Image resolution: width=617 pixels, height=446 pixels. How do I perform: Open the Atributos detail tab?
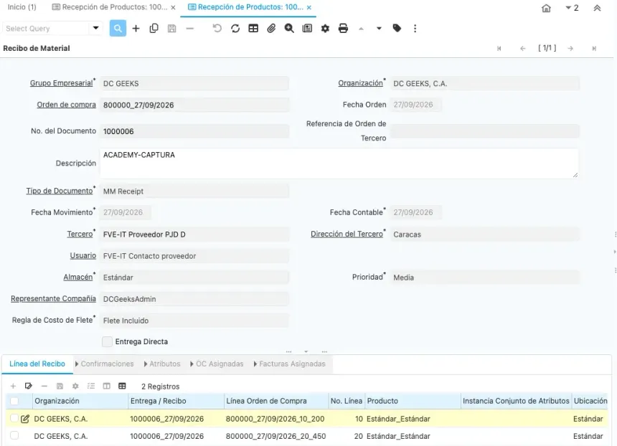pos(162,364)
